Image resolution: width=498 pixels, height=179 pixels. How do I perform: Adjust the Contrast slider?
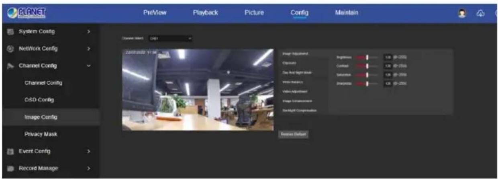pyautogui.click(x=367, y=66)
